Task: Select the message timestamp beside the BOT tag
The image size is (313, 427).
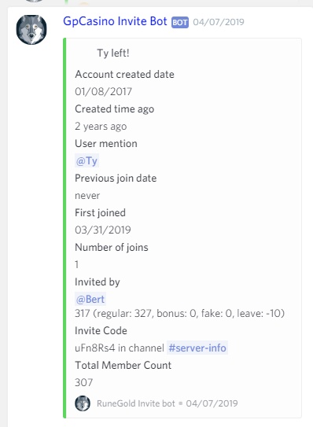Action: coord(219,22)
